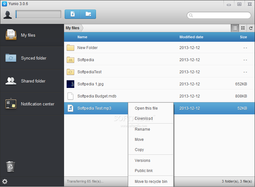Click the Softpedia 1.jpg image thumbnail

click(x=70, y=84)
